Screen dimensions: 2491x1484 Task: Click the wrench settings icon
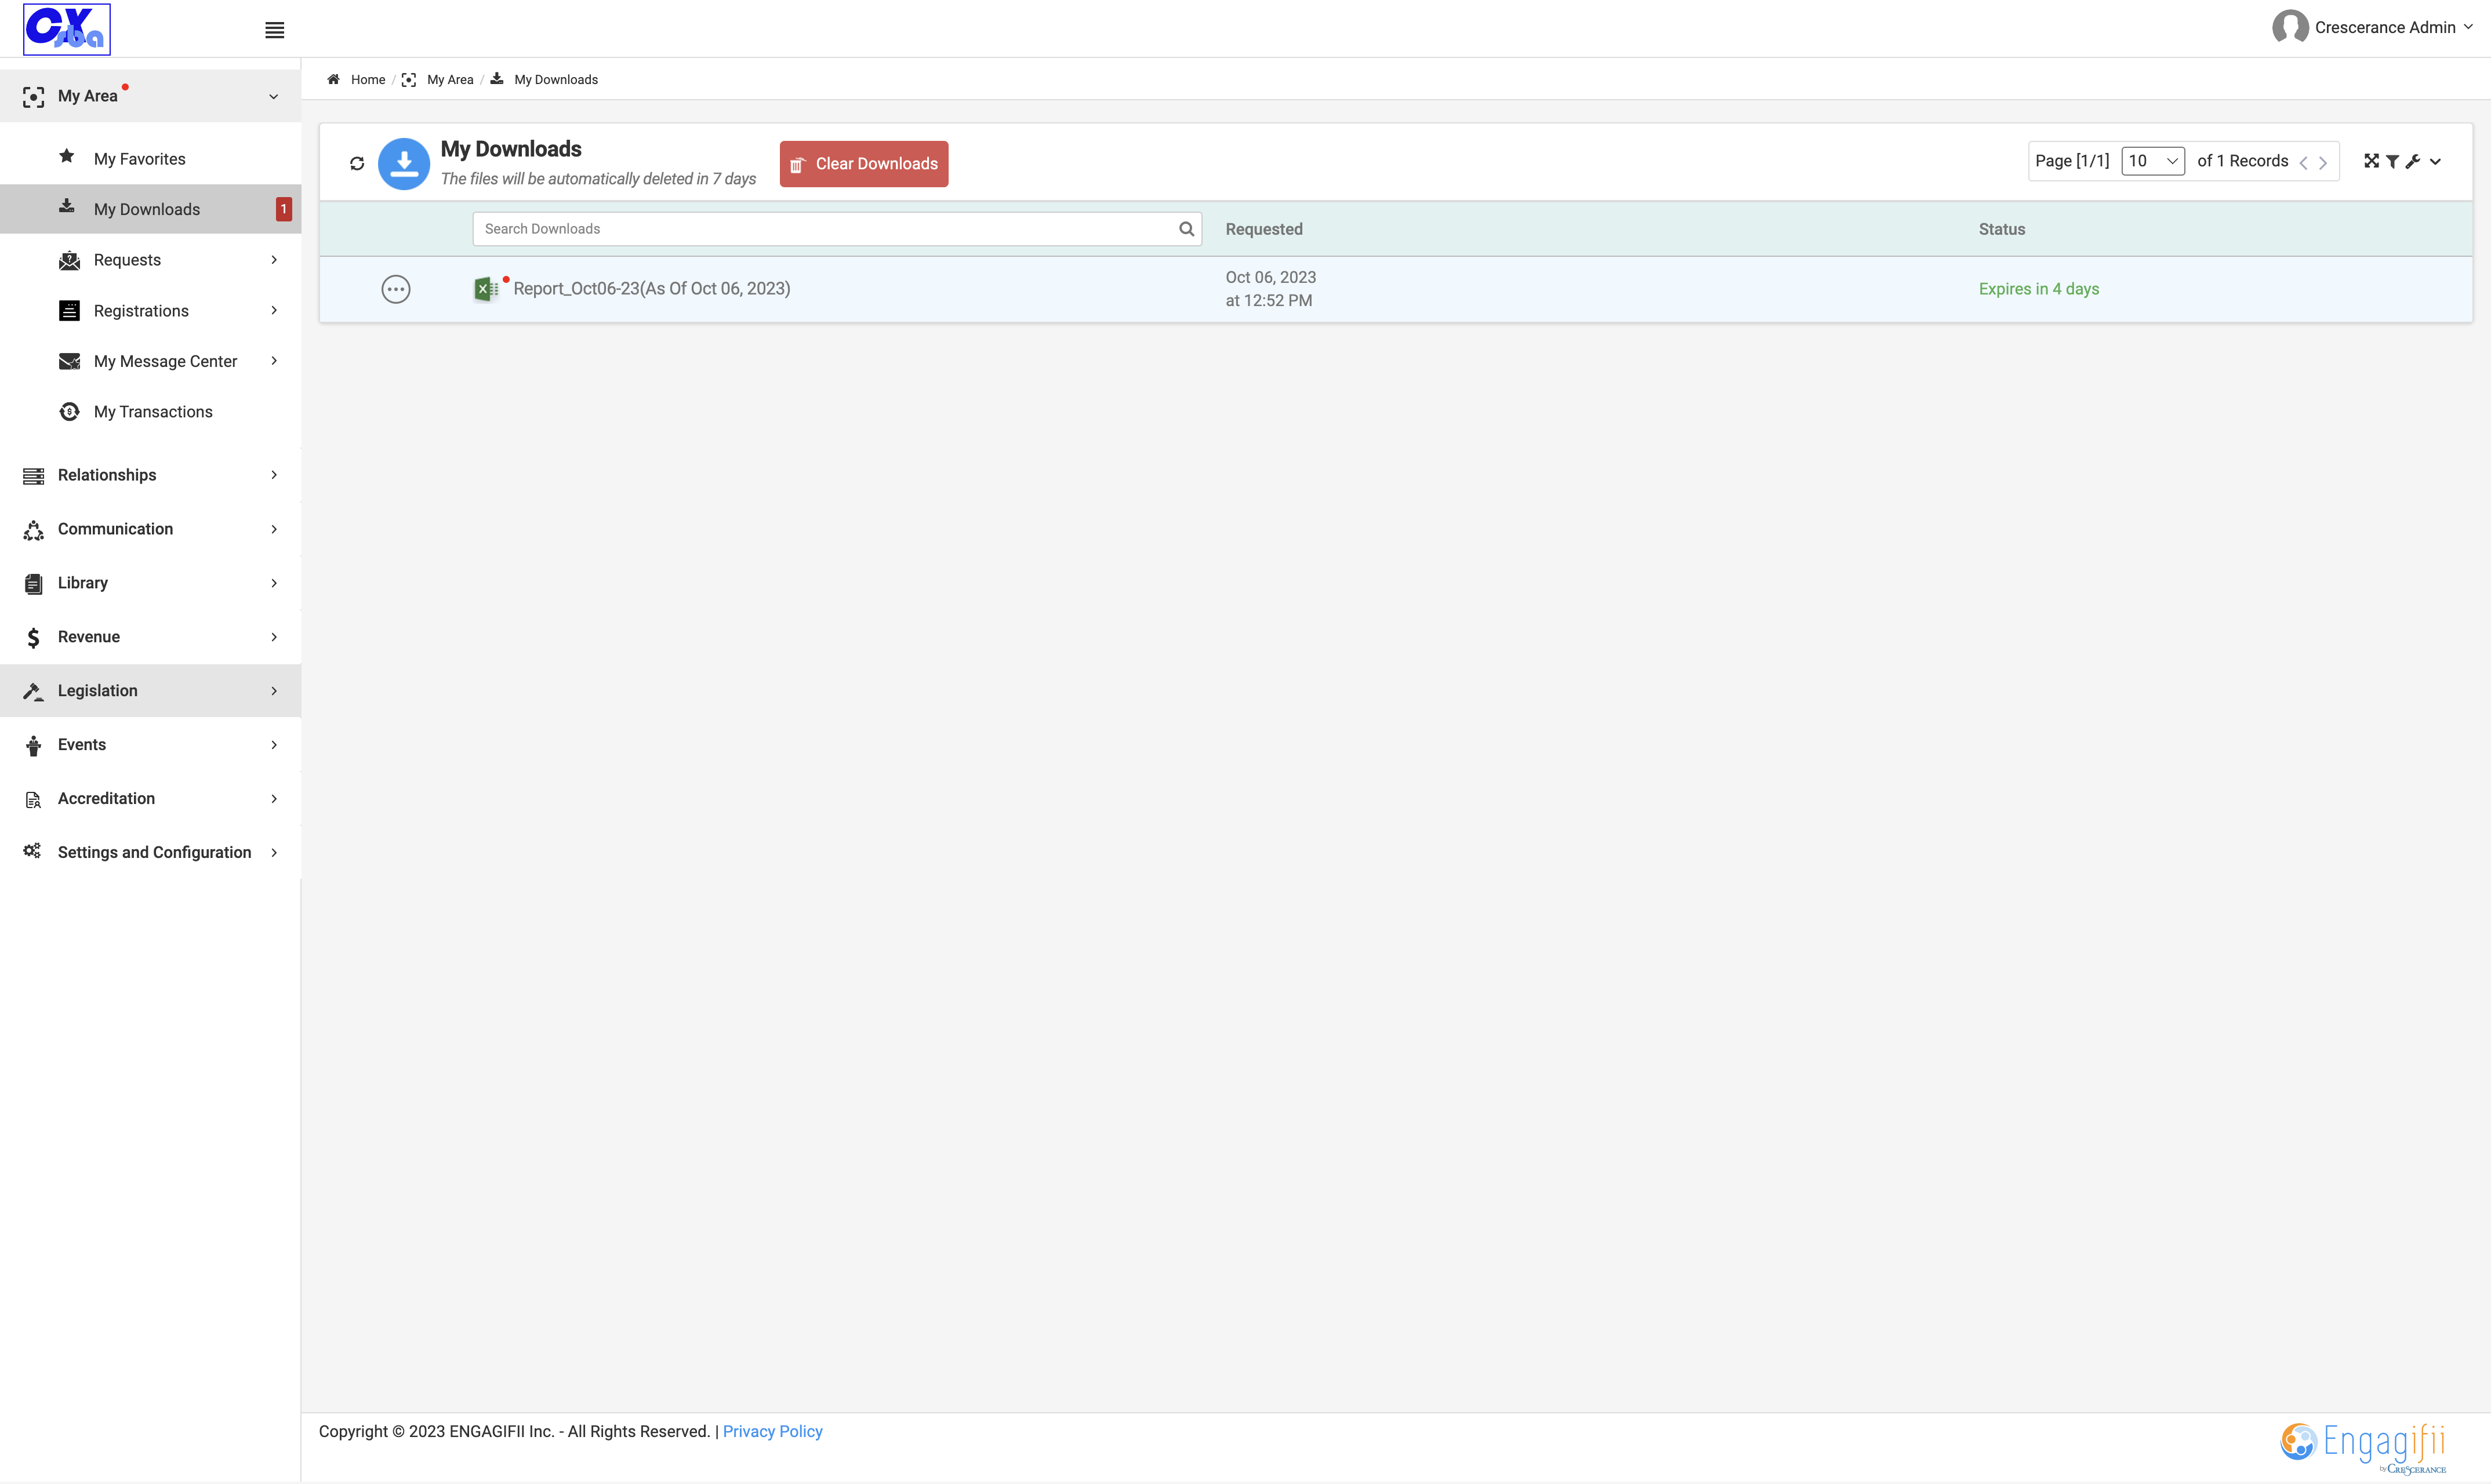(x=2412, y=161)
